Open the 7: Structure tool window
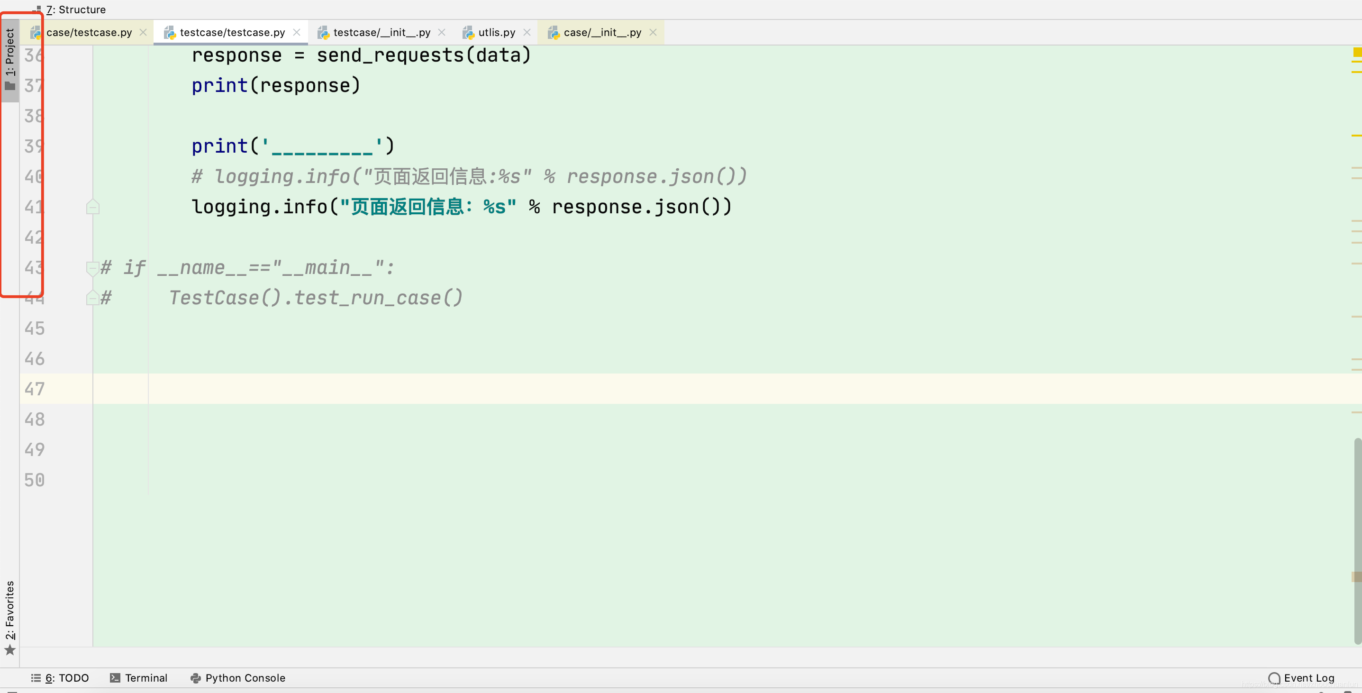The image size is (1362, 693). coord(69,9)
